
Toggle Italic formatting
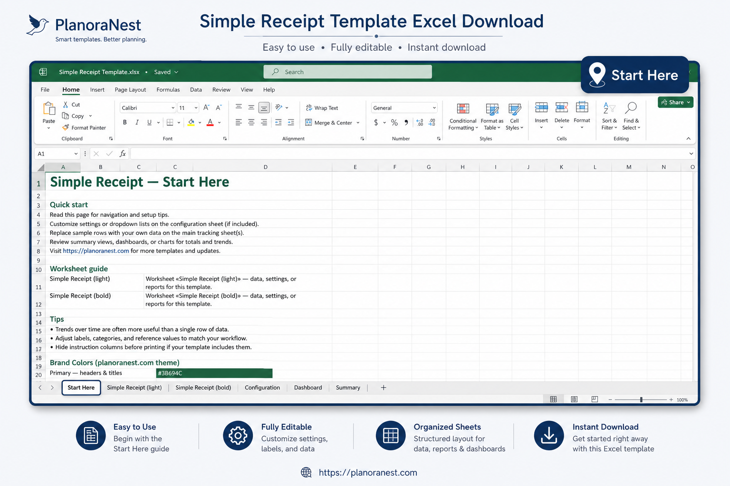137,122
